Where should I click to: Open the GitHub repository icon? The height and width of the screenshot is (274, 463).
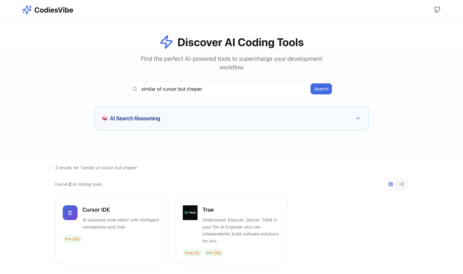point(437,10)
